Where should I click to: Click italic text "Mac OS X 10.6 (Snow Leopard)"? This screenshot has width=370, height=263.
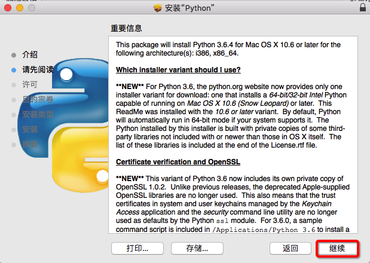238,103
